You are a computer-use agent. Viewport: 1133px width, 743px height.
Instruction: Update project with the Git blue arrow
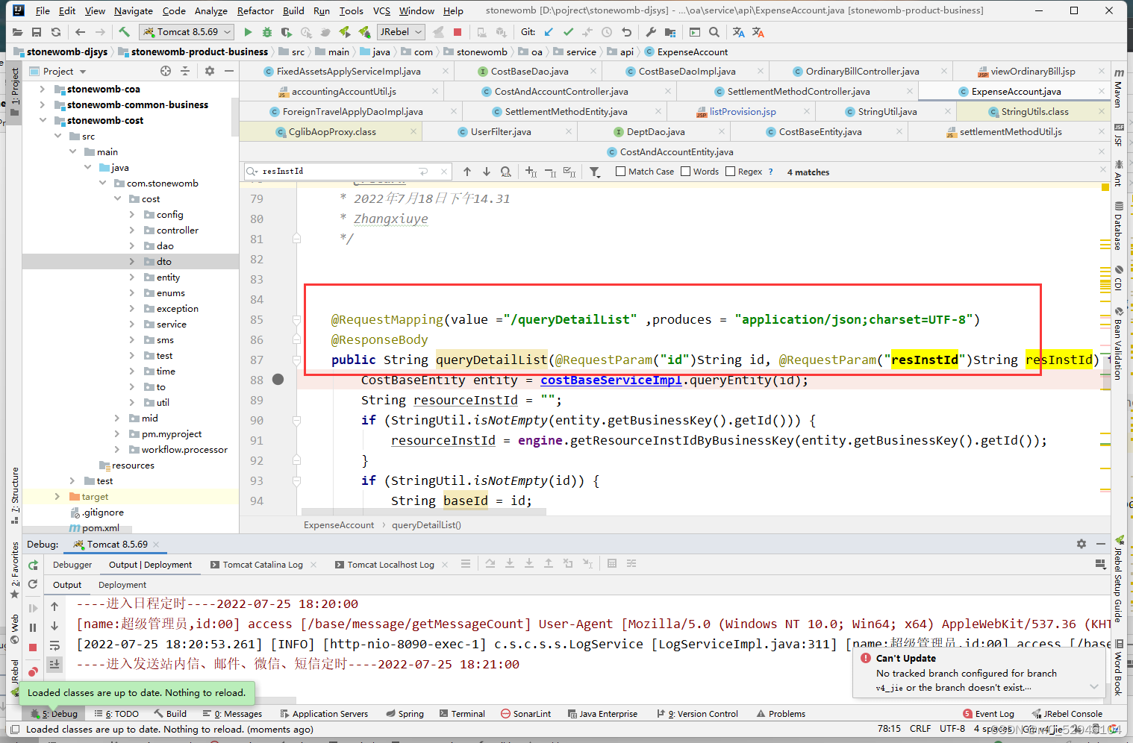[549, 32]
